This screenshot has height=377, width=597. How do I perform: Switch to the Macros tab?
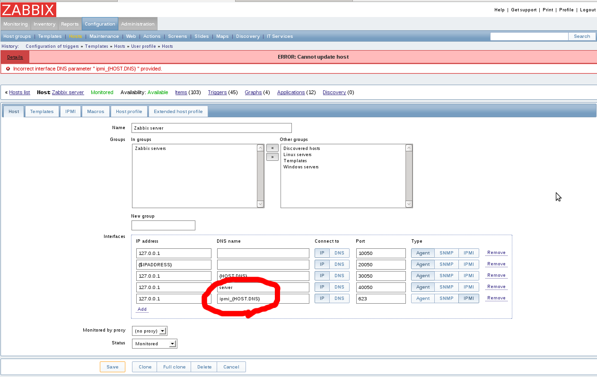[96, 112]
